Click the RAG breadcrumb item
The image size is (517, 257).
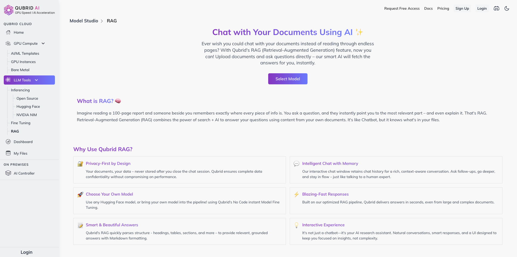[112, 21]
